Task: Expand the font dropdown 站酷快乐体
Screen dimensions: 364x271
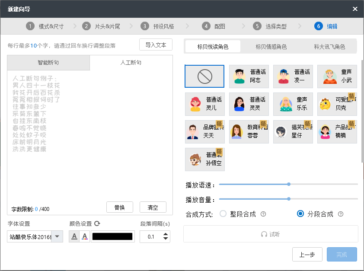Action: click(x=57, y=236)
